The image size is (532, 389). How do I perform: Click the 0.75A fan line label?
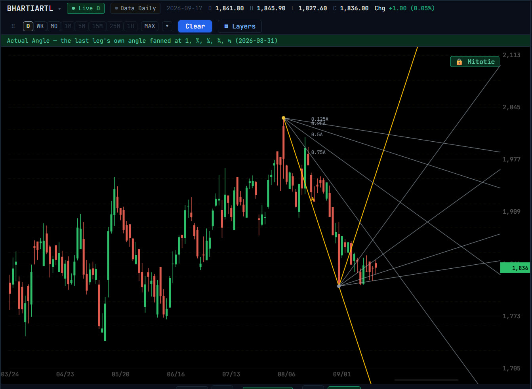(x=318, y=152)
